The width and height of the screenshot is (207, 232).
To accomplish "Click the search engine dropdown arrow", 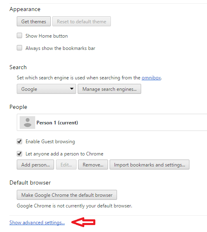I will [x=72, y=89].
